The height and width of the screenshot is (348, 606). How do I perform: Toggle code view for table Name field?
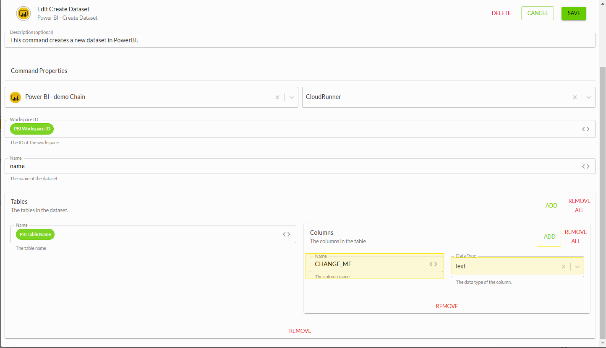tap(287, 234)
